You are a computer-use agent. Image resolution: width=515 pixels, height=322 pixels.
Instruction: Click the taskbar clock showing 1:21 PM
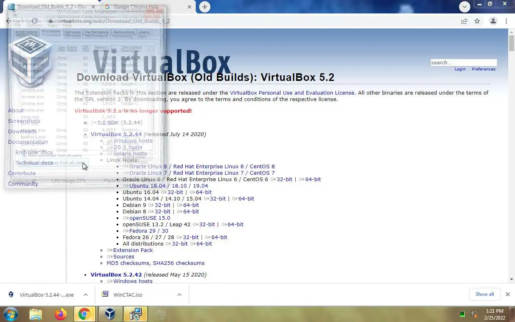point(494,314)
